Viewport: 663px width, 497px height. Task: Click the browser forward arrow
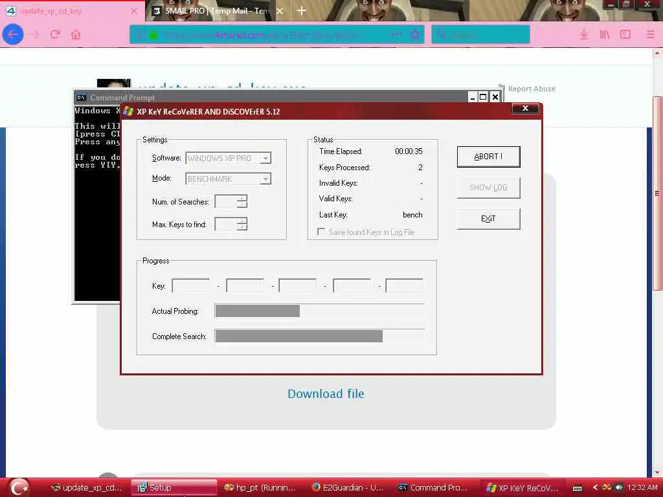point(35,34)
